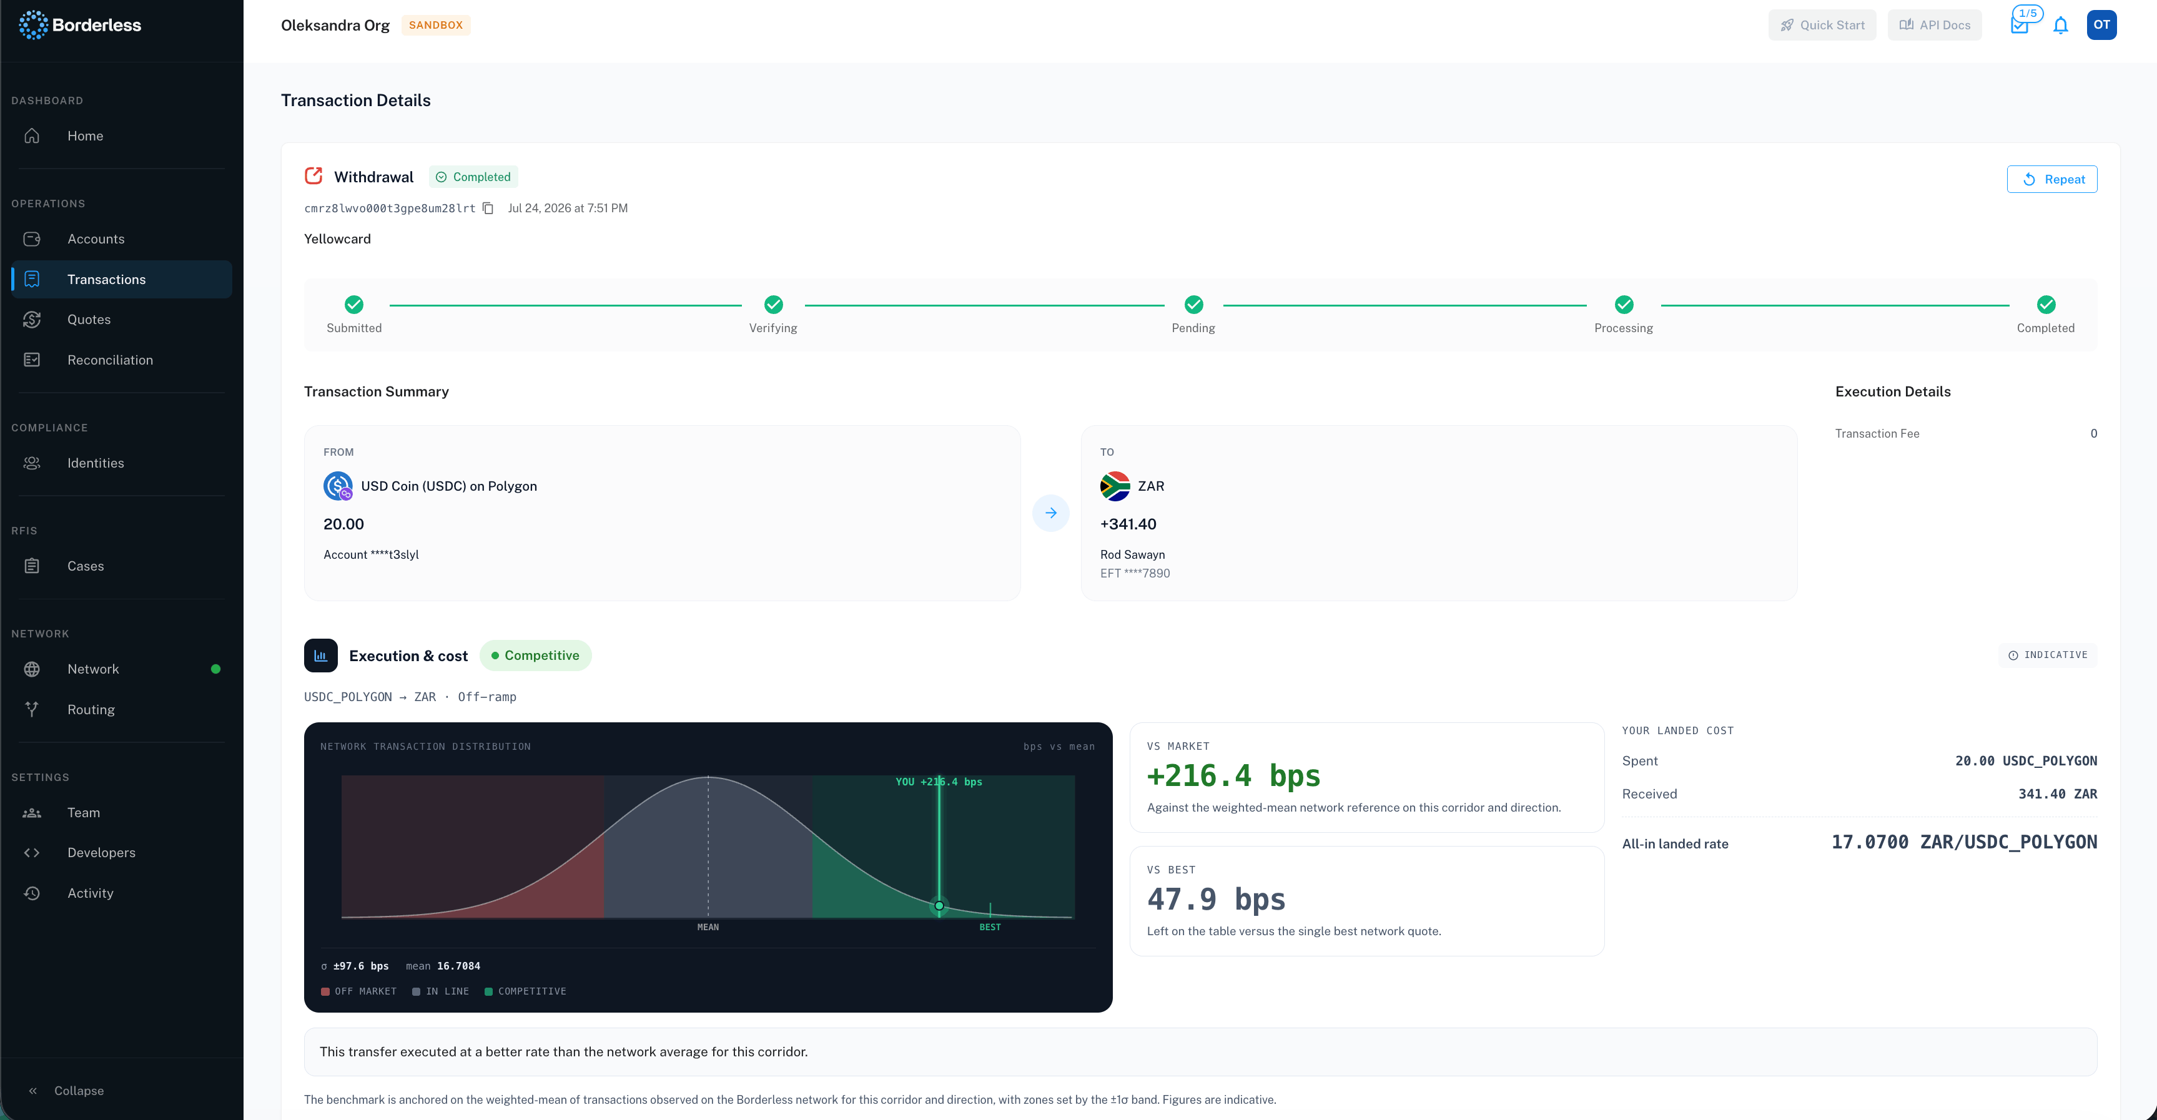
Task: Open the Accounts section
Action: [x=121, y=238]
